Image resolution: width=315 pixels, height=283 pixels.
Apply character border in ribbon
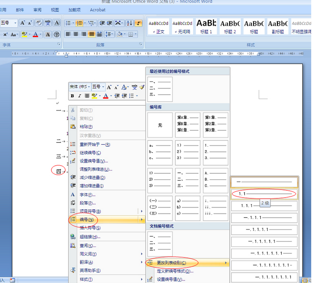(x=57, y=23)
